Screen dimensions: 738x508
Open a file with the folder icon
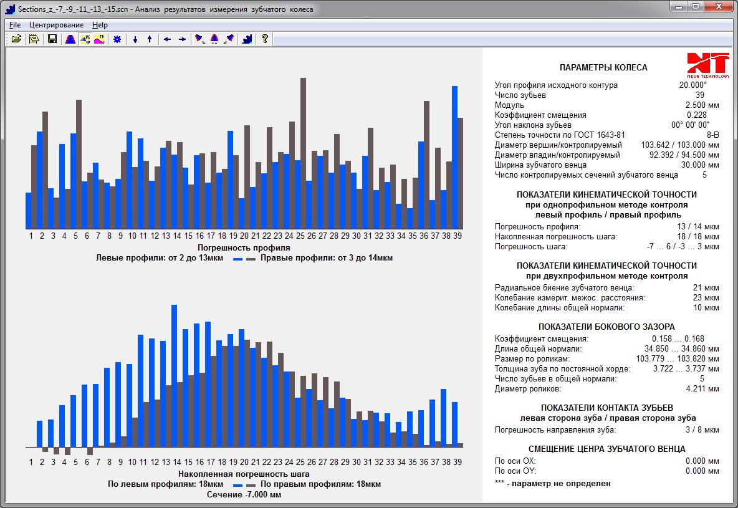(16, 39)
